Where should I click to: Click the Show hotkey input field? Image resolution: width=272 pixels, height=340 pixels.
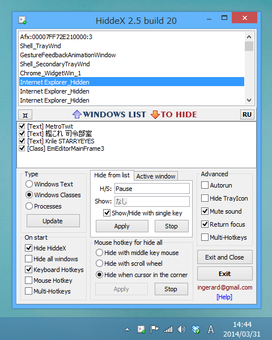[152, 201]
